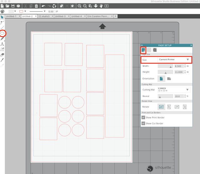Screen dimensions: 200x174
Task: Set portrait page orientation
Action: click(161, 79)
